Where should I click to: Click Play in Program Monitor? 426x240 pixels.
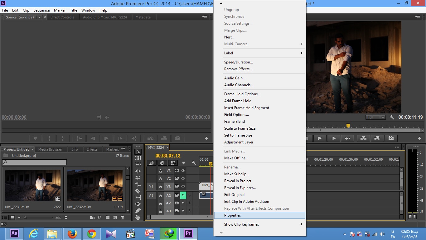point(320,138)
